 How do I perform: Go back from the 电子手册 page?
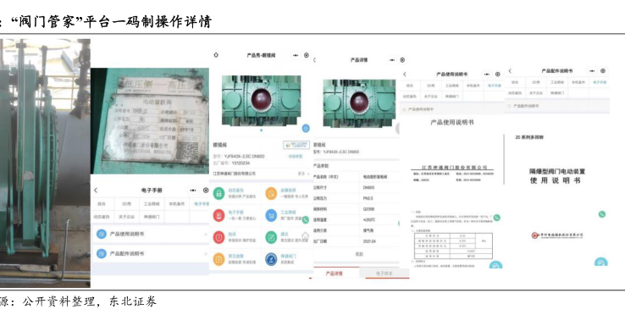[x=96, y=191]
